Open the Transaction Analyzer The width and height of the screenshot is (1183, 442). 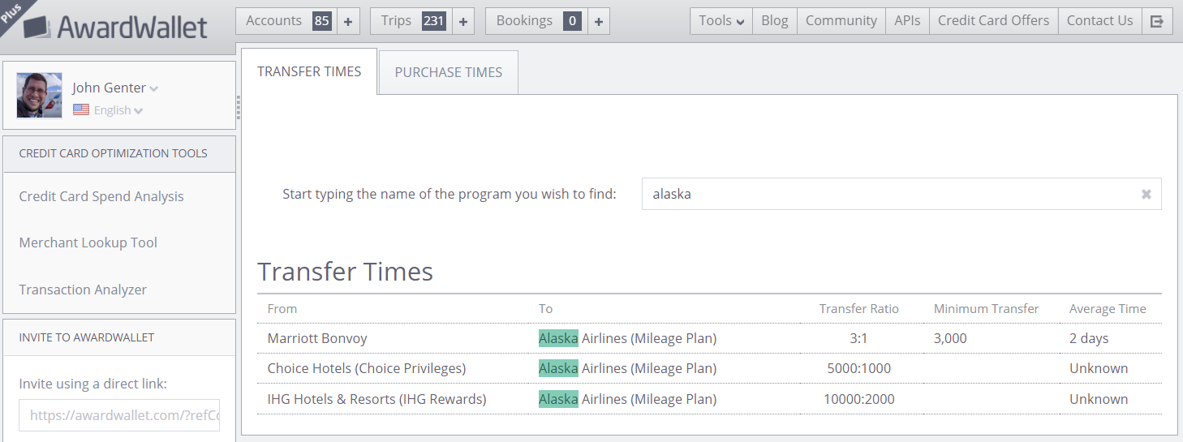coord(83,290)
